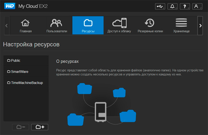Open the Пользователи users tab
This screenshot has height=135, width=208.
[57, 25]
